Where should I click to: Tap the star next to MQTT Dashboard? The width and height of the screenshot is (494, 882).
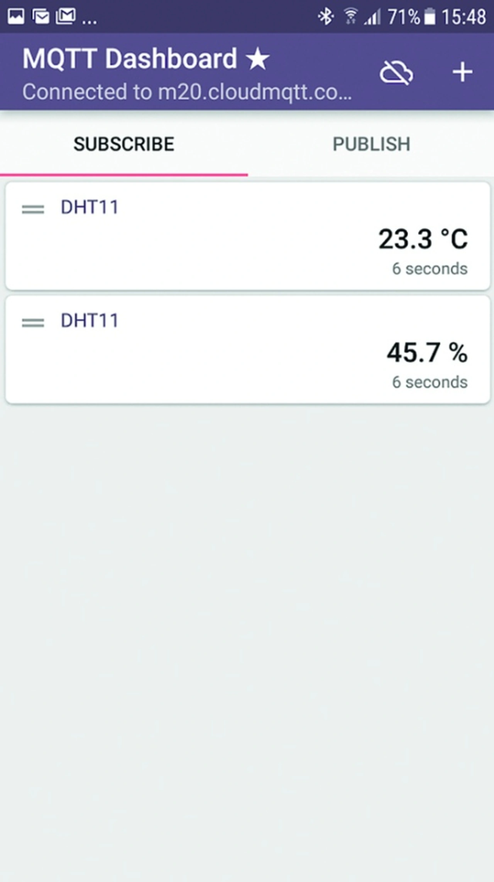click(258, 60)
